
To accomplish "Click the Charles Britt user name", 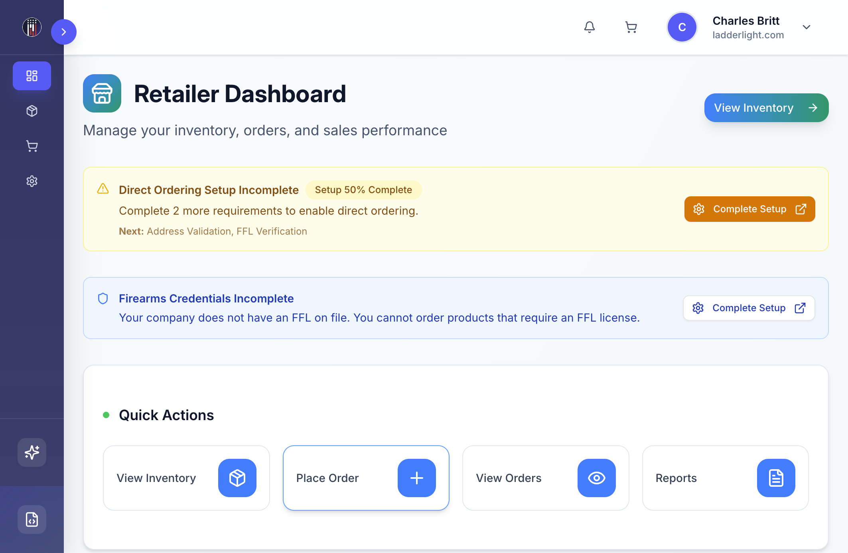I will click(x=746, y=21).
